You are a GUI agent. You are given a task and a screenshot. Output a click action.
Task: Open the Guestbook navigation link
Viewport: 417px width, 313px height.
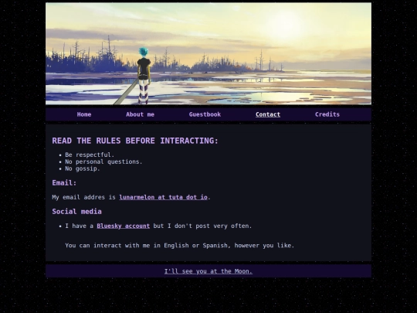205,114
